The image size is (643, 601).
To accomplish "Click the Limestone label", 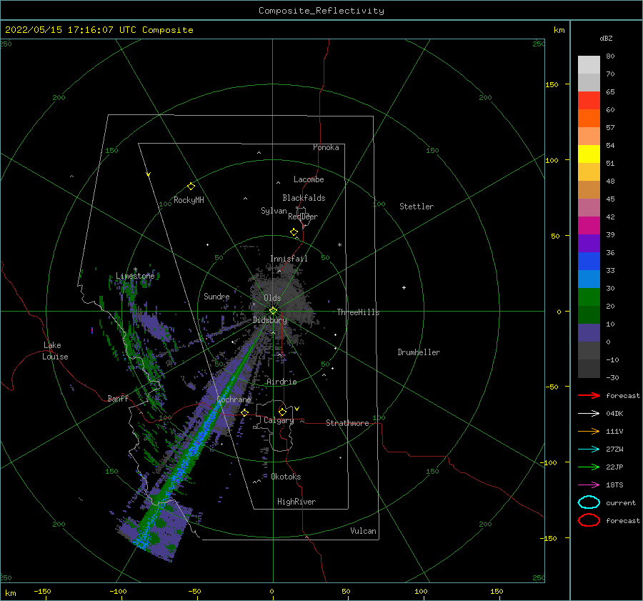I will click(x=135, y=276).
